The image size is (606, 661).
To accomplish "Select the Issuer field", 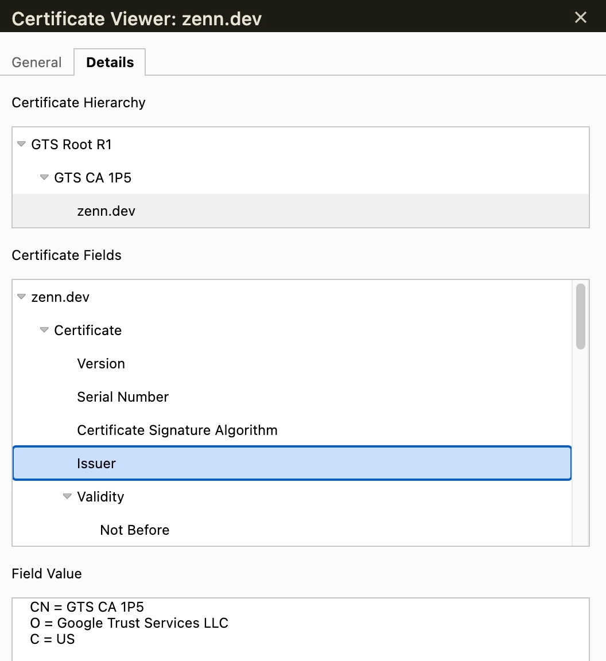I will [x=292, y=463].
